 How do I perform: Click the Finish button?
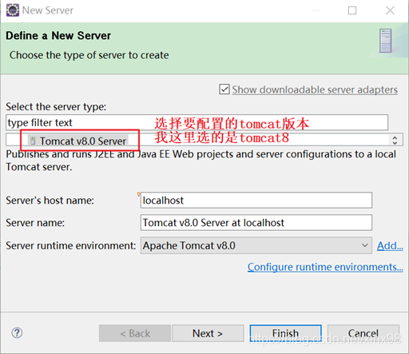click(x=285, y=333)
